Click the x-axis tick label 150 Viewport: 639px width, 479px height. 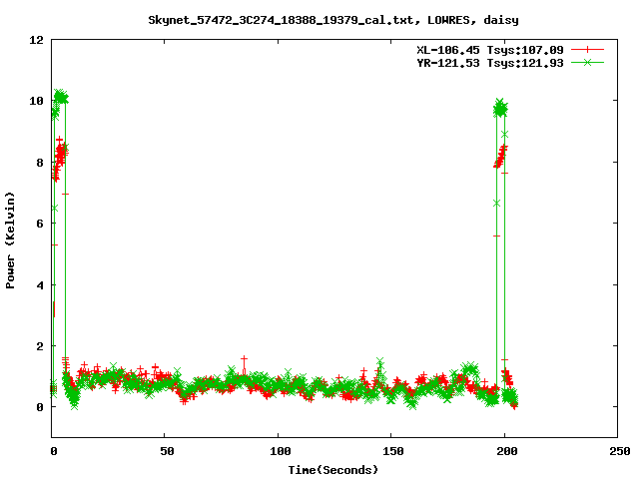point(393,451)
